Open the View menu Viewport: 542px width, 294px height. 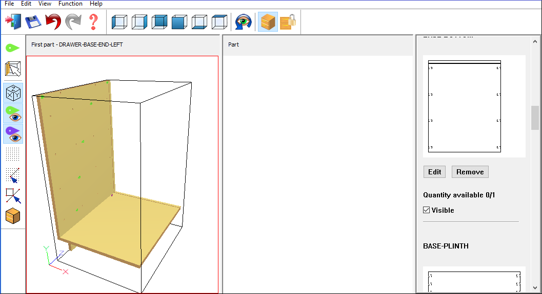[45, 4]
